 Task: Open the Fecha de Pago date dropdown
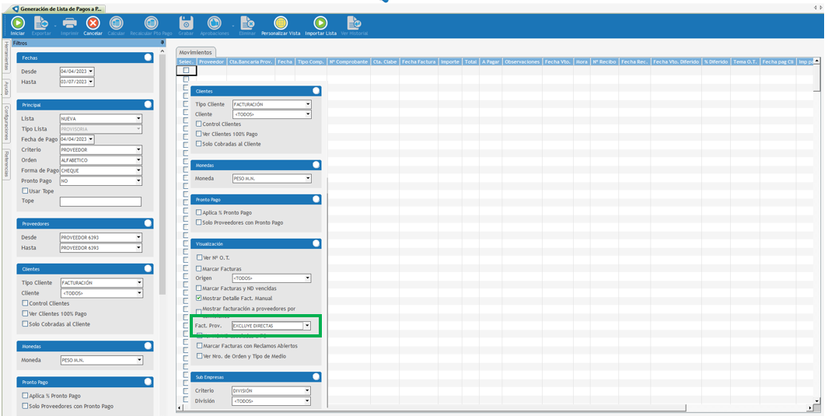(x=91, y=139)
